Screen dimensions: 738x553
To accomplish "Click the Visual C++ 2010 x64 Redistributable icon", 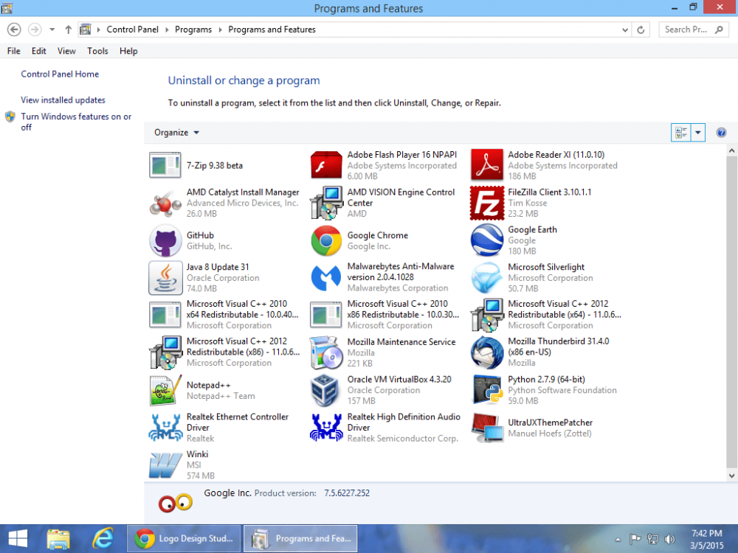I will click(165, 315).
